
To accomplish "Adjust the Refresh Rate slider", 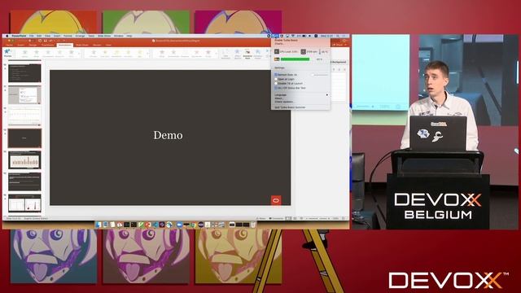I will (320, 75).
